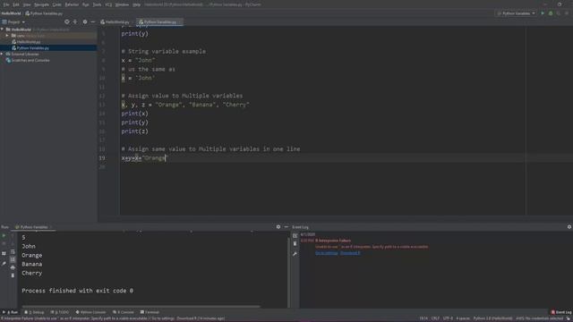Viewport: 573px width, 322px height.
Task: Click the green Run button in top toolbar
Action: [x=543, y=13]
